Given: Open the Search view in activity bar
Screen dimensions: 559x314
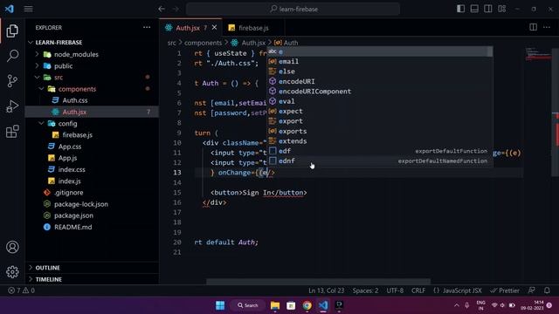Looking at the screenshot, I should coord(12,56).
